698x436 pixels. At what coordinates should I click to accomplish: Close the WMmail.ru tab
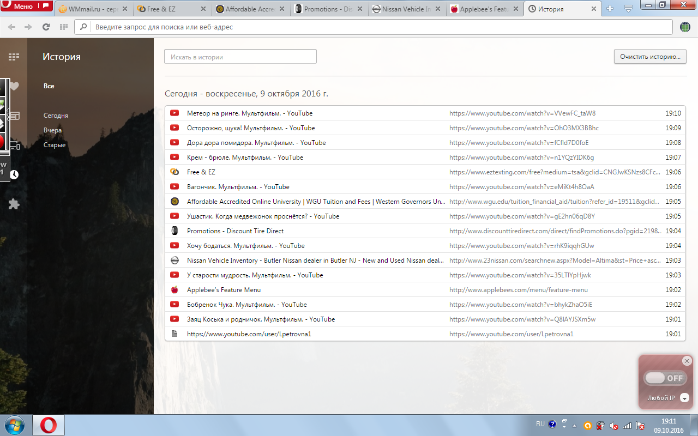(x=124, y=9)
